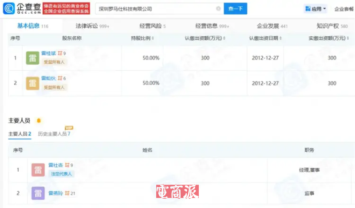The height and width of the screenshot is (208, 355).
Task: Click the 姓名 column header
Action: 147,150
